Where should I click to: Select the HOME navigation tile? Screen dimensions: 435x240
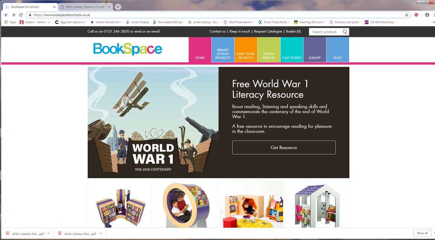[x=200, y=50]
